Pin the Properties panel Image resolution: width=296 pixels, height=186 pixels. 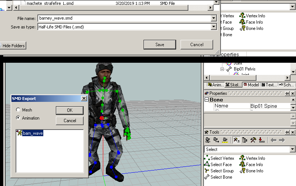[287, 93]
